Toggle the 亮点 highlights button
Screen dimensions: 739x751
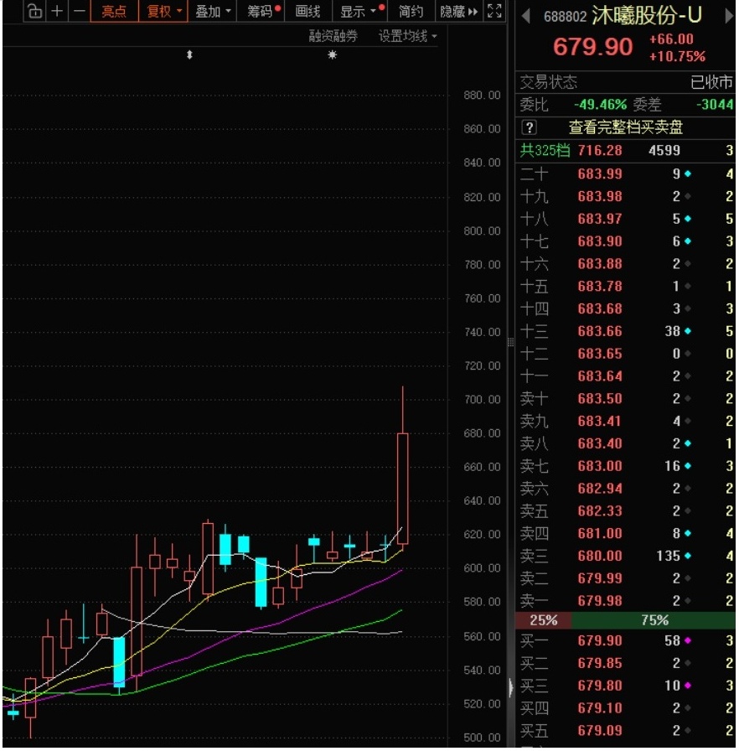click(114, 11)
